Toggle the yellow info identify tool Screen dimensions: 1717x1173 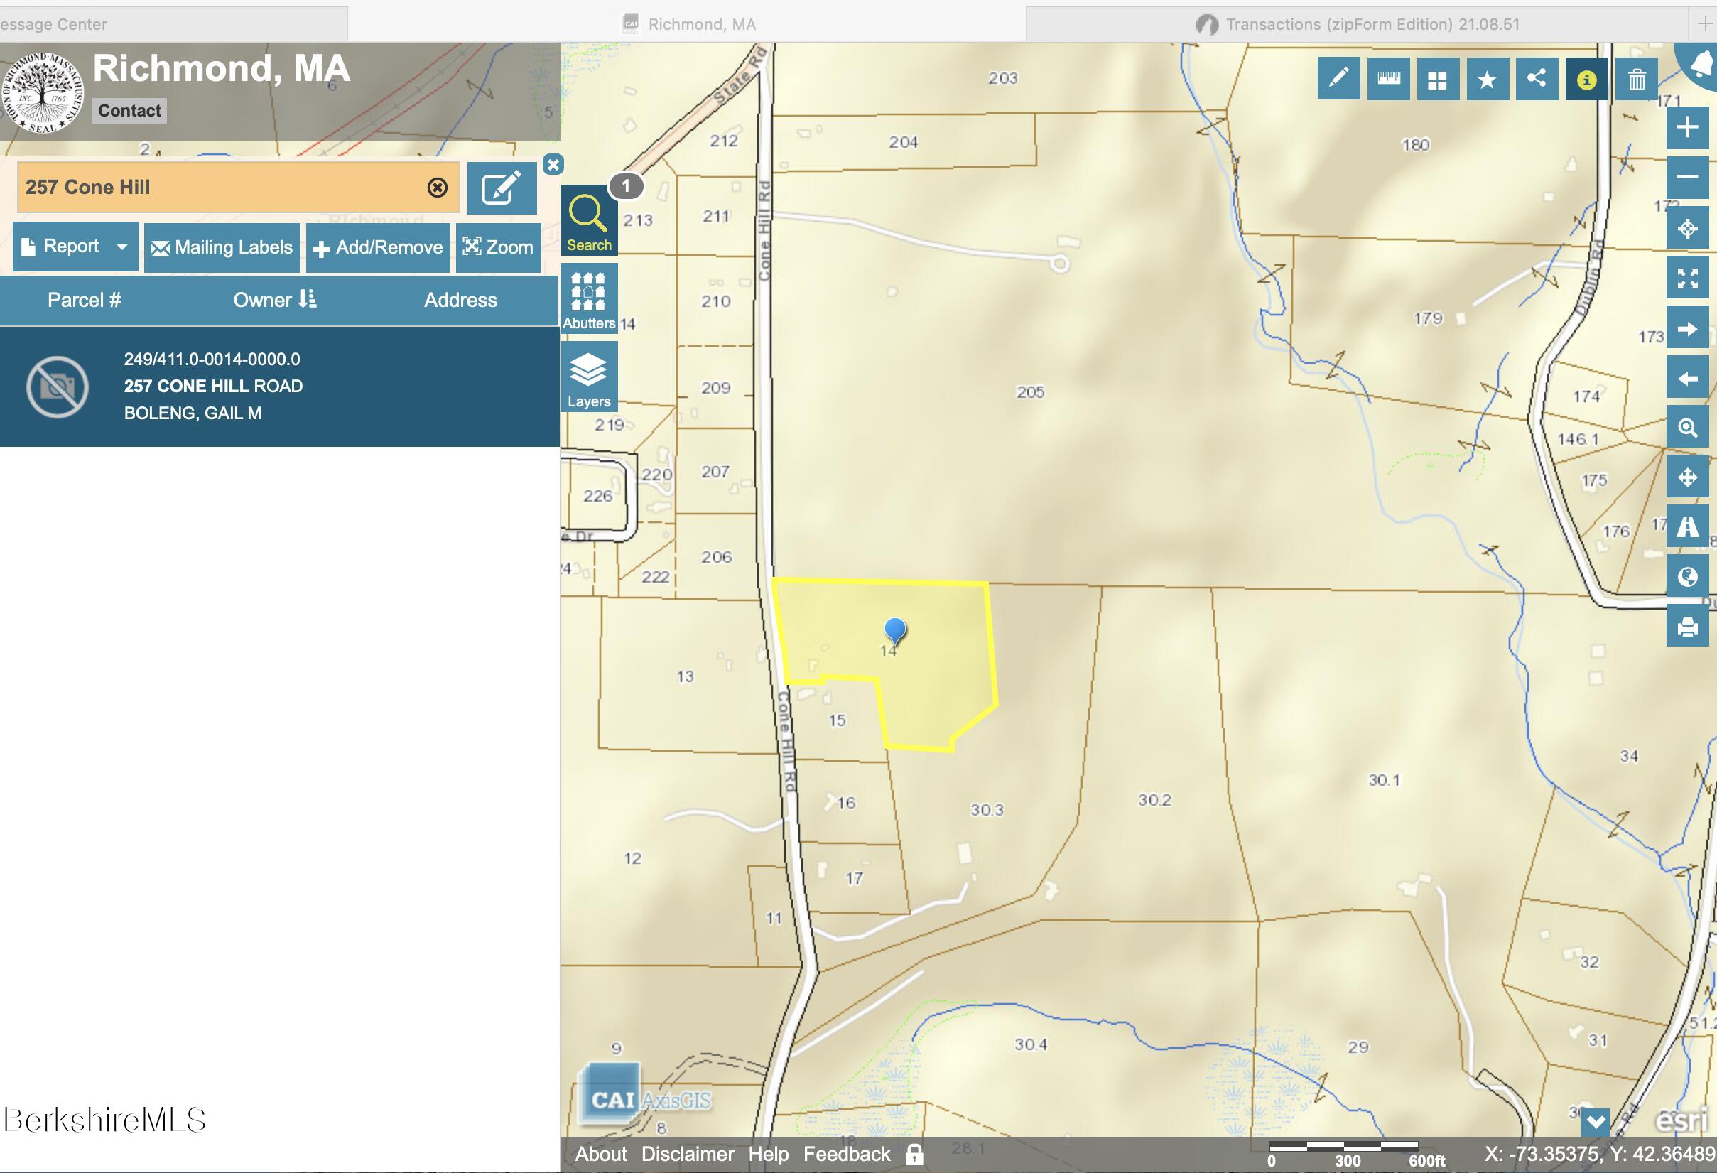[x=1586, y=79]
